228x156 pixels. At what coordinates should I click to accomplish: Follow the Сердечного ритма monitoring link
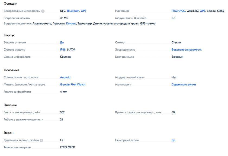tap(184, 85)
